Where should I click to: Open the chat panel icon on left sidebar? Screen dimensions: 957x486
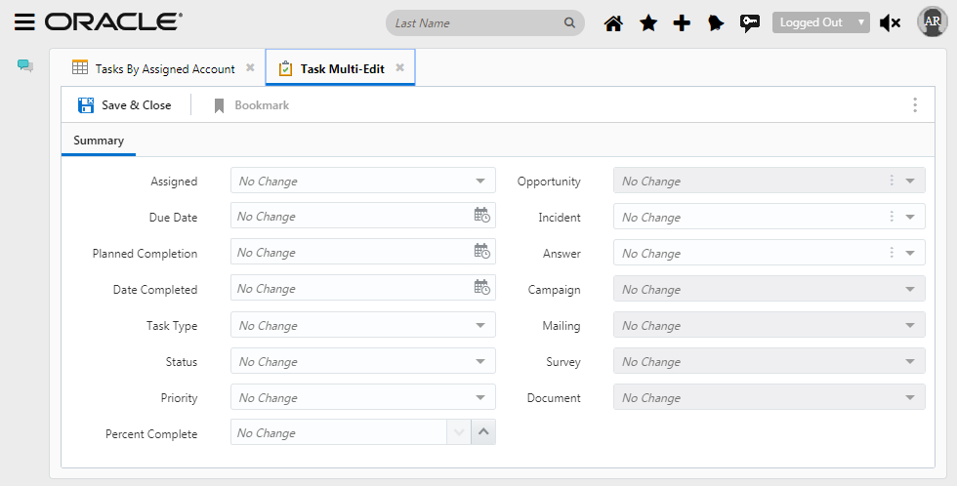[25, 66]
